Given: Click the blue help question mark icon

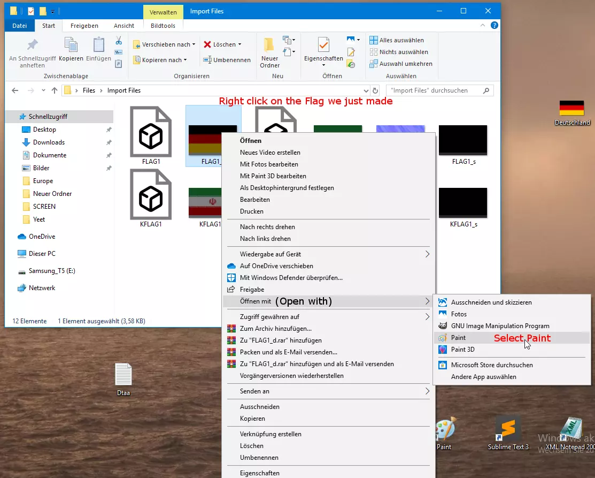Looking at the screenshot, I should 494,26.
